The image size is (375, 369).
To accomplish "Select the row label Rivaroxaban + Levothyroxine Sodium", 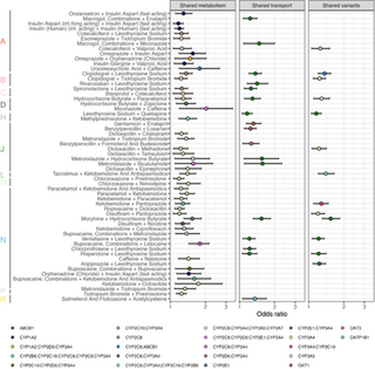I will pyautogui.click(x=124, y=84).
